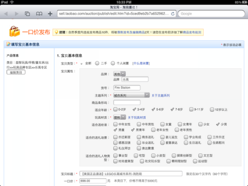
Task: Uncheck the 男童 recipient checkbox
Action: (x=115, y=130)
